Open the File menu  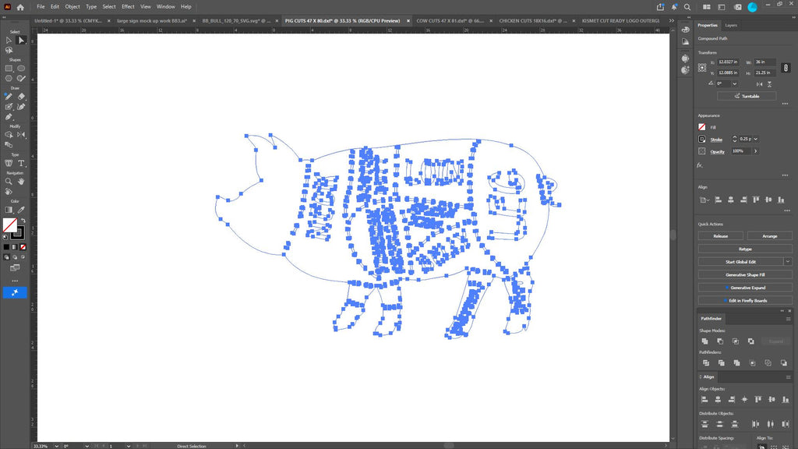tap(41, 6)
